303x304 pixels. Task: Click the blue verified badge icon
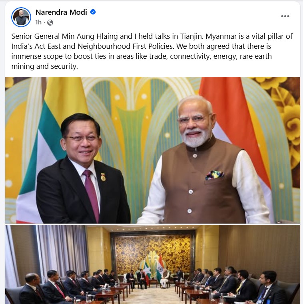[x=93, y=12]
